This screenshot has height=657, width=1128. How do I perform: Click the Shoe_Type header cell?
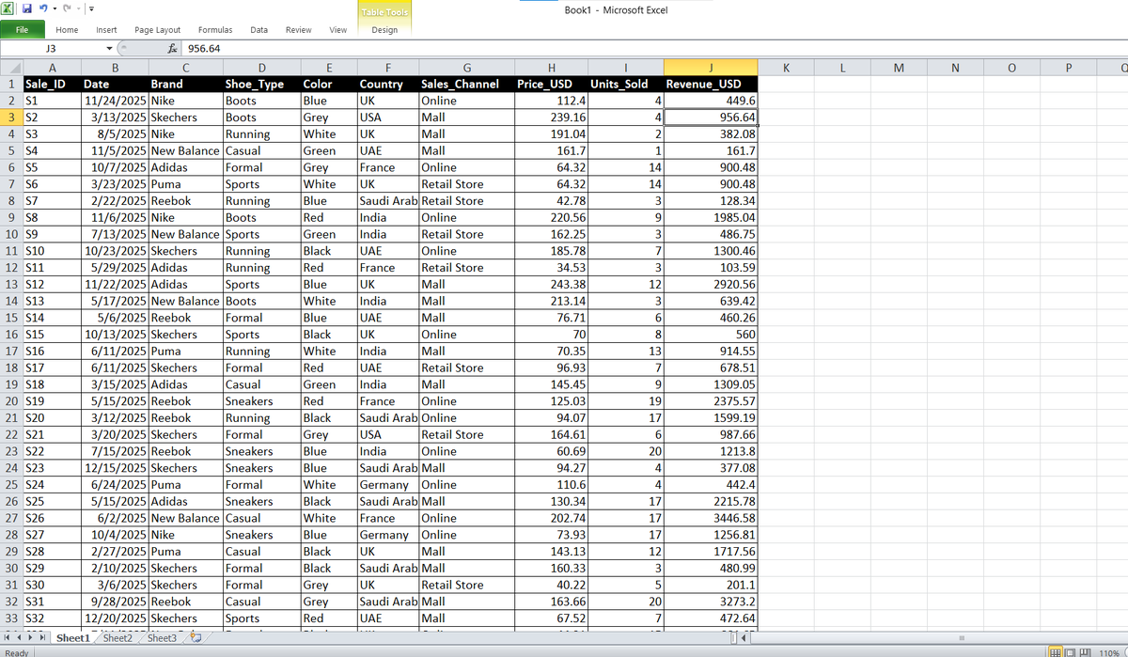pos(261,84)
